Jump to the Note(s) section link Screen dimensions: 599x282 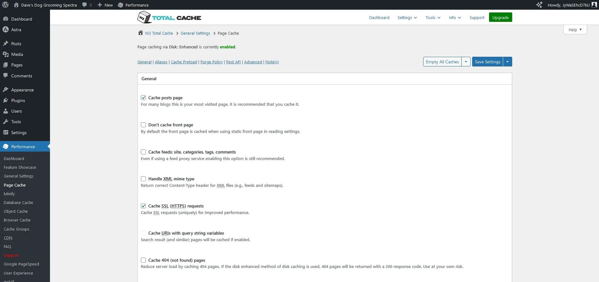272,62
